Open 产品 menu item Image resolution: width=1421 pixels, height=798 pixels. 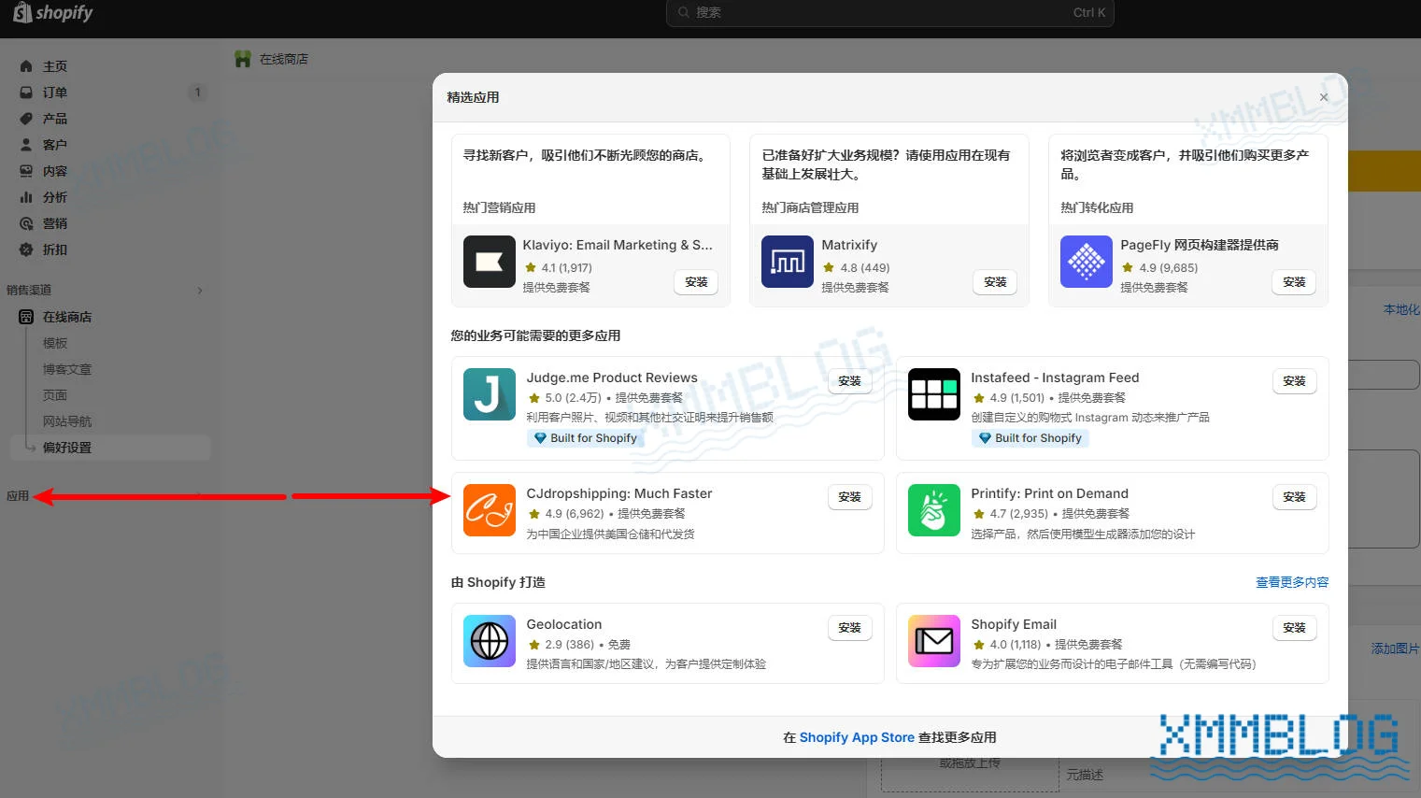55,119
